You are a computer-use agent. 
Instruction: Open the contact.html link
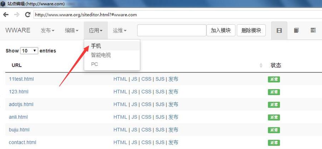pos(23,143)
